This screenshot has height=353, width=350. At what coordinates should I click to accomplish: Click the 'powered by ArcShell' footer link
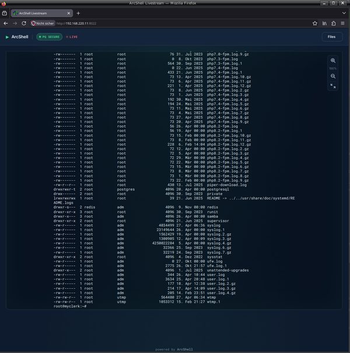(174, 349)
